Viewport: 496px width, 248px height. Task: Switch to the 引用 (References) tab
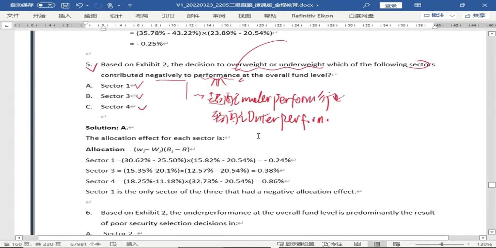pyautogui.click(x=167, y=16)
